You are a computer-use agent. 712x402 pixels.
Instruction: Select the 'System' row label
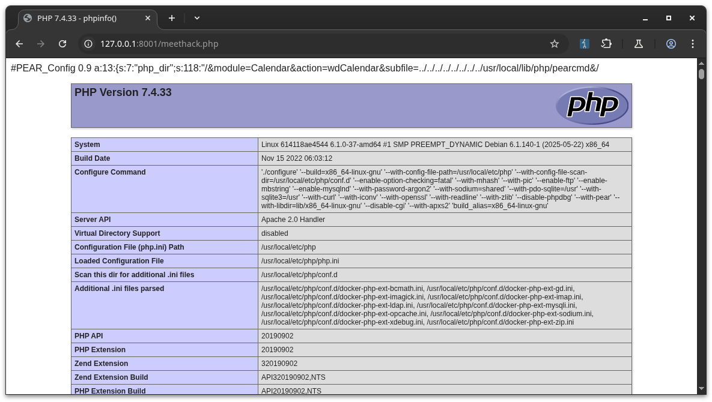[x=87, y=145]
